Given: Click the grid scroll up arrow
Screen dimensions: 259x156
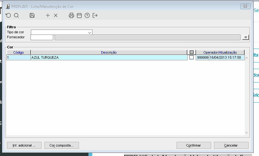Looking at the screenshot, I should 246,58.
